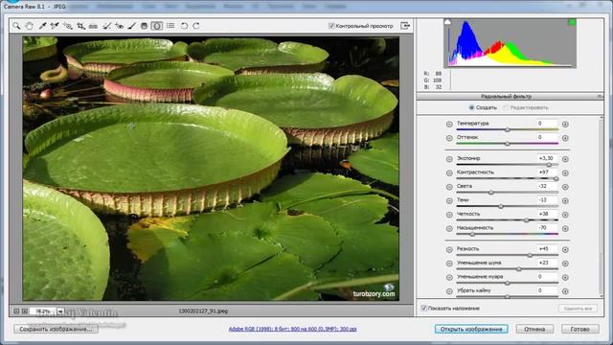613x345 pixels.
Task: Decrease Оттенок with minus button
Action: point(449,138)
